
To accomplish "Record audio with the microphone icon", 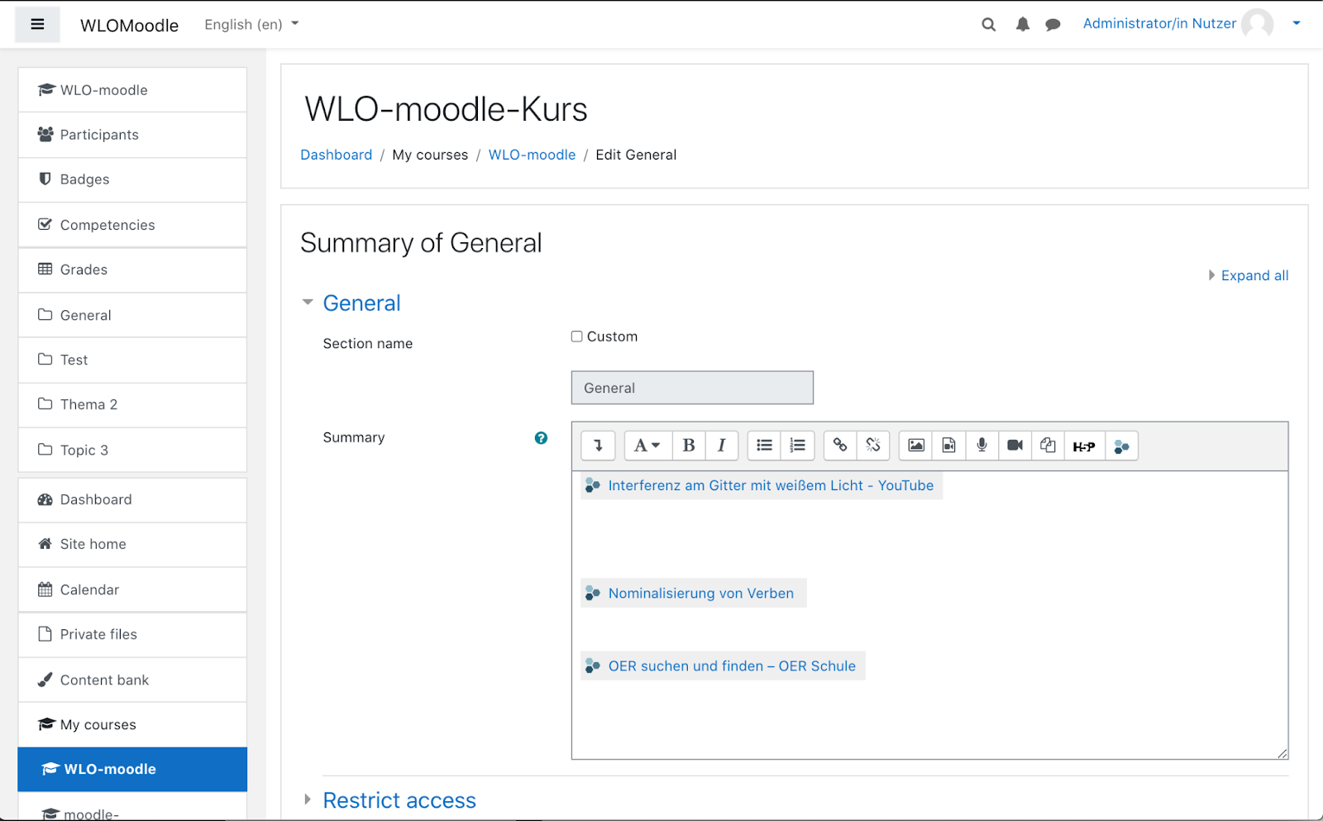I will coord(982,446).
